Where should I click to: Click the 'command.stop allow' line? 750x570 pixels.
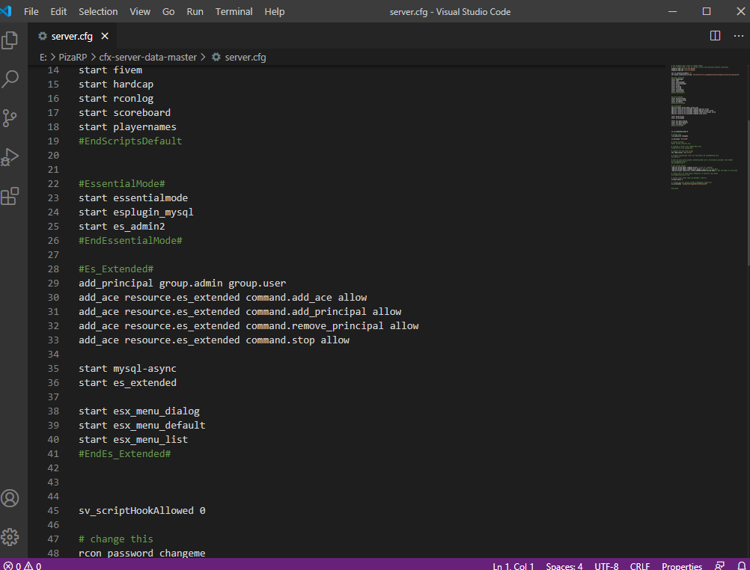pyautogui.click(x=214, y=340)
